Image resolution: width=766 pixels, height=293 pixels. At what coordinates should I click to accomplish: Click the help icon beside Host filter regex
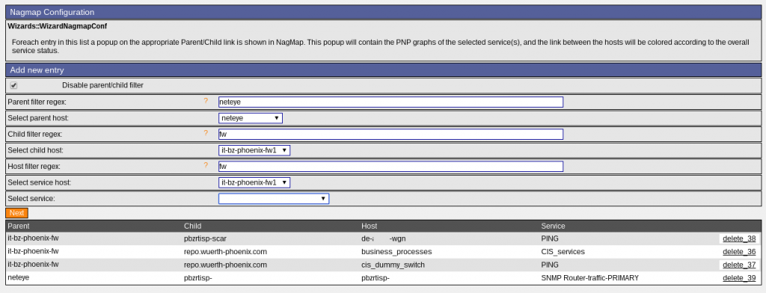[x=206, y=165]
